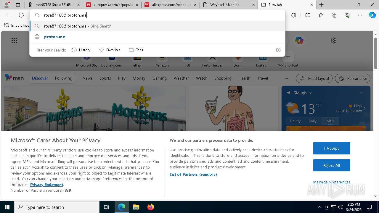The image size is (379, 213).
Task: Open the browser profile icon
Action: 7,5
